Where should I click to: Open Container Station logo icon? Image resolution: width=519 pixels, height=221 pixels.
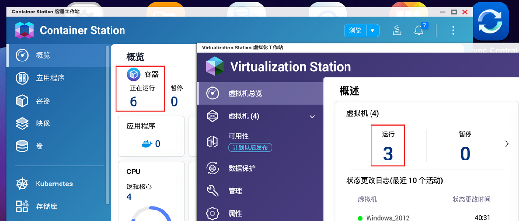[25, 30]
